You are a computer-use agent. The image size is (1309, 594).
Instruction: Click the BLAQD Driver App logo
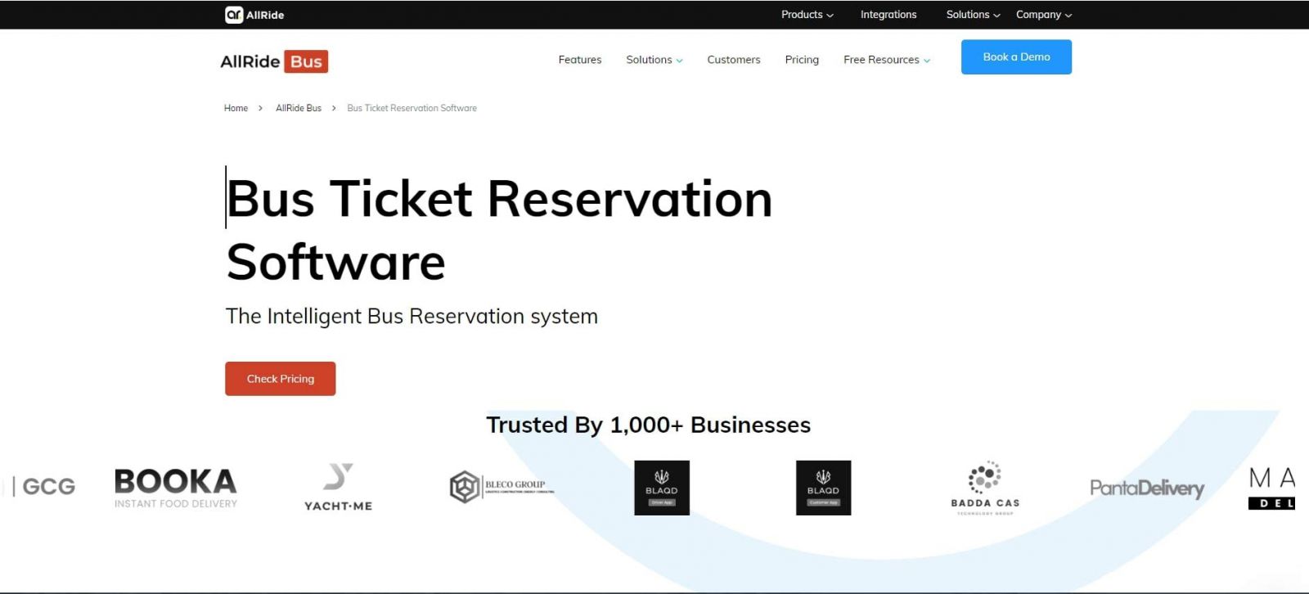662,488
